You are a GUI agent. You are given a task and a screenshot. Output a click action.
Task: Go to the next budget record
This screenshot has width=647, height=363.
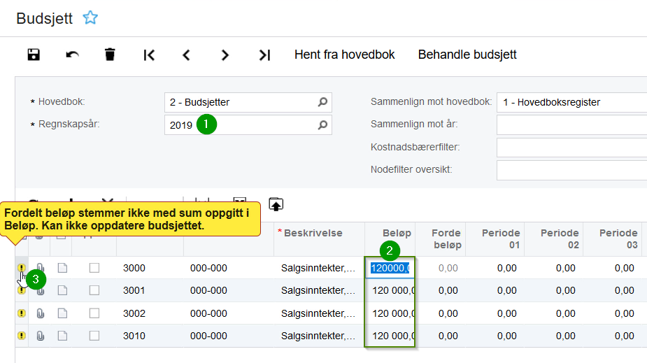pos(225,55)
